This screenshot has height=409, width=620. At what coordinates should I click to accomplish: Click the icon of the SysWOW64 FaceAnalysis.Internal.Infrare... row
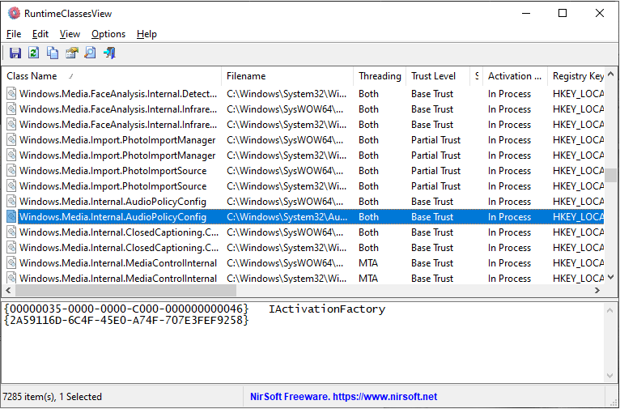pos(12,109)
